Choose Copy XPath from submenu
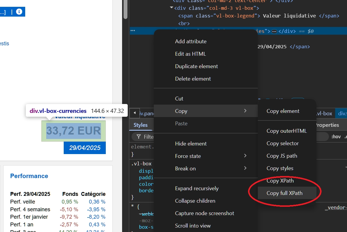 pos(280,181)
